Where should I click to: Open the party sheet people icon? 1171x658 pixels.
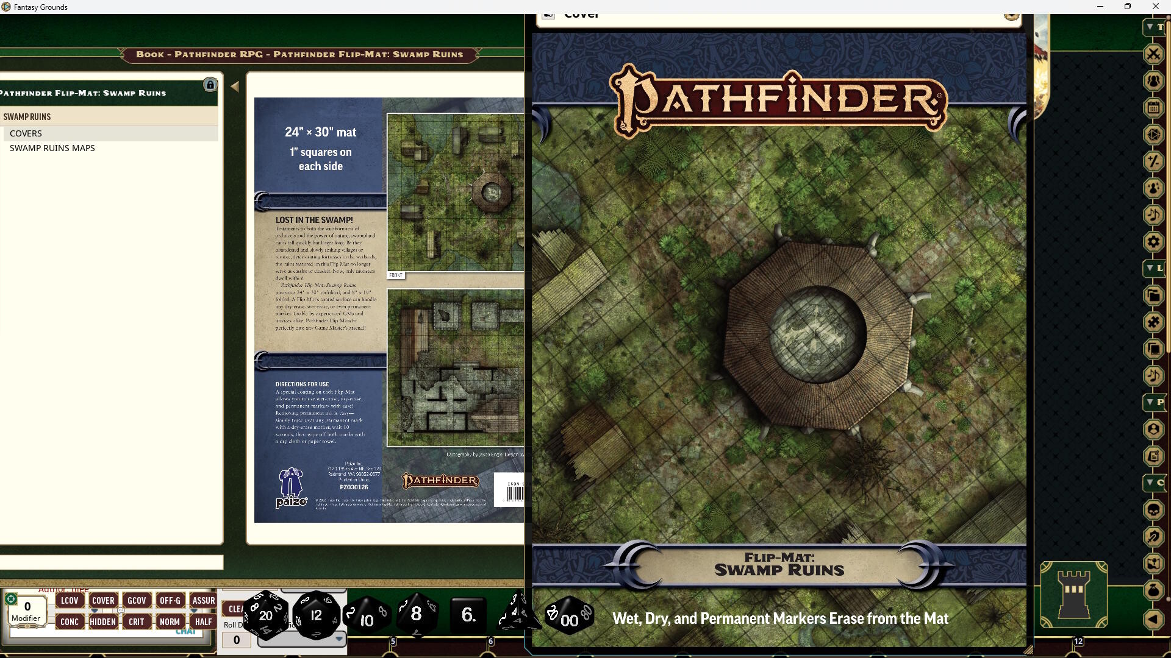(x=1153, y=81)
